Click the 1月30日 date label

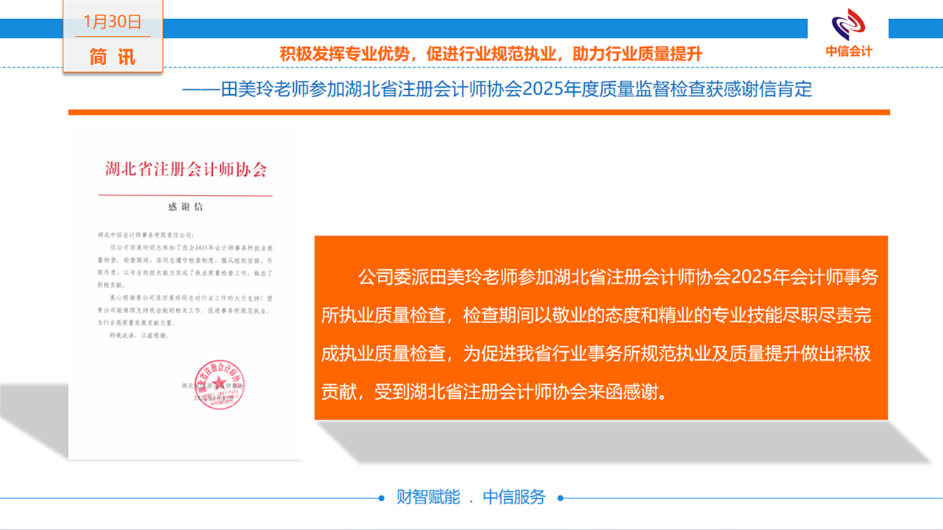pos(112,22)
